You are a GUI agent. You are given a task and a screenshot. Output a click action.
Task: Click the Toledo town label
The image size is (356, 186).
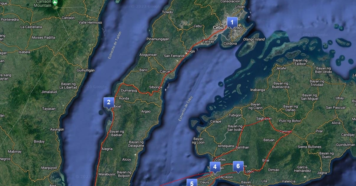168,12
